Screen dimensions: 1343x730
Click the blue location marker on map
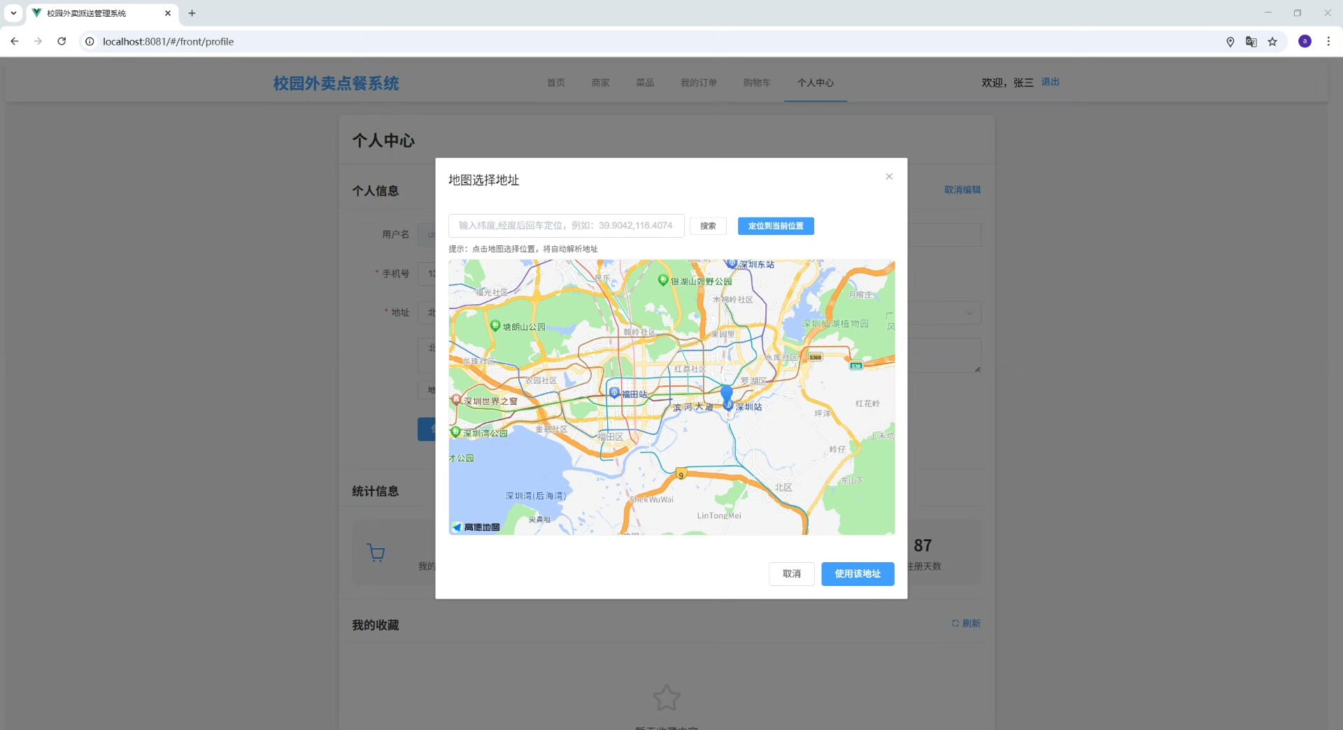click(727, 394)
